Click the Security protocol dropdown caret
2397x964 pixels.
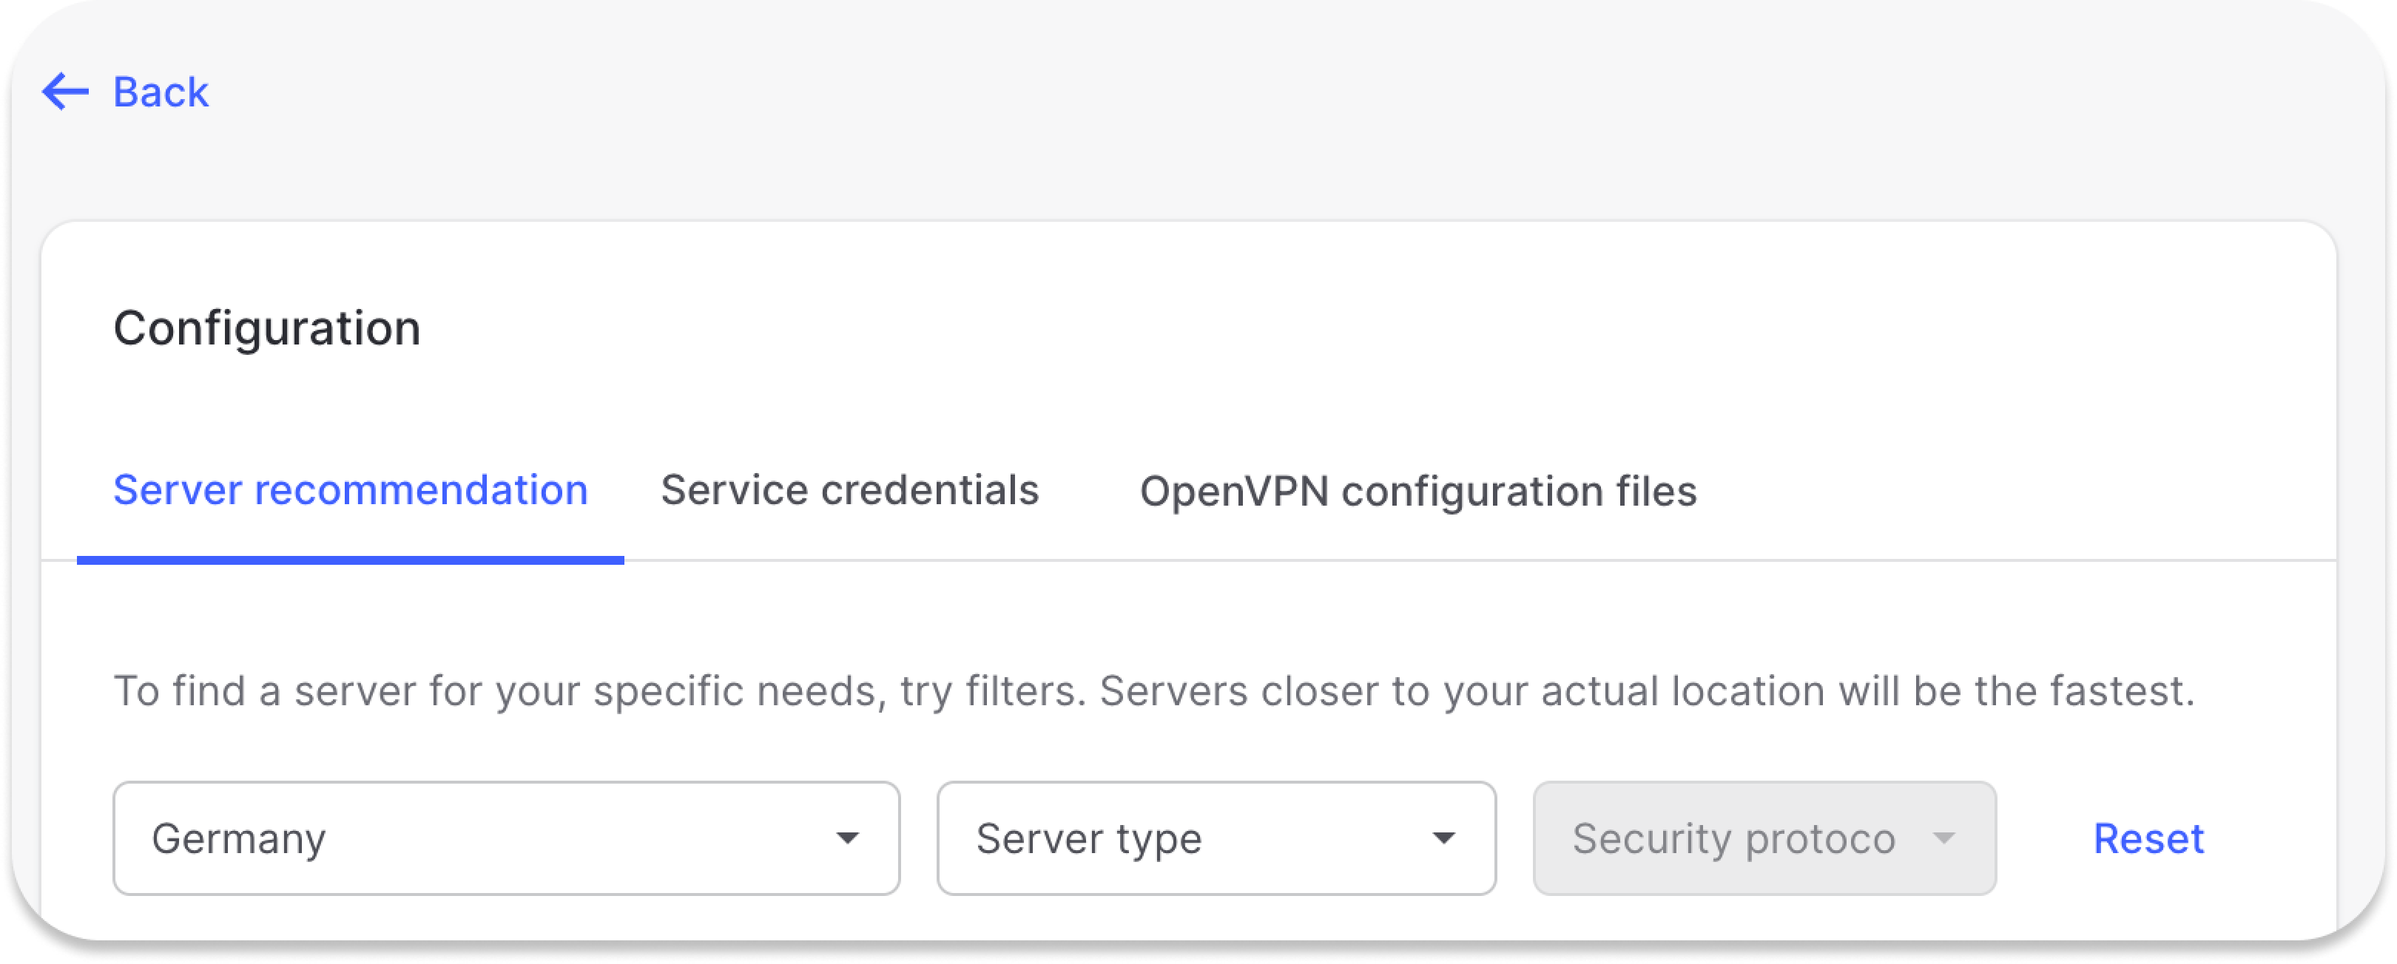tap(1943, 838)
